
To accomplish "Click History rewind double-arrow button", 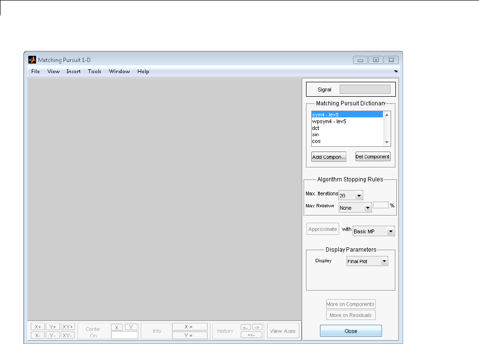I will (x=251, y=335).
